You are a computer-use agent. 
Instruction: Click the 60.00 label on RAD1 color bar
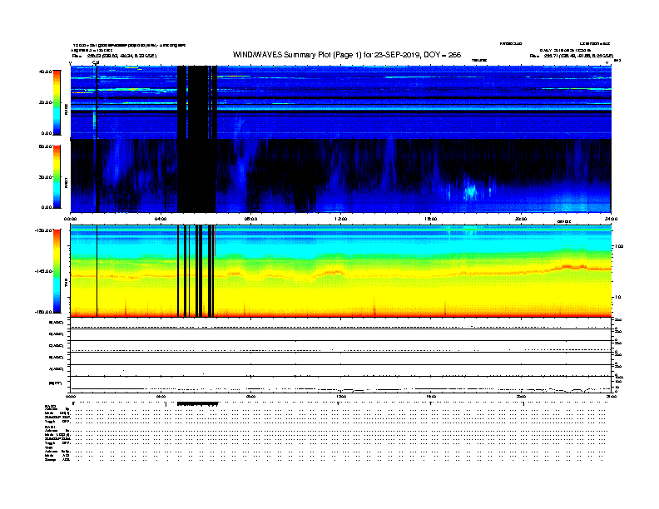[x=45, y=146]
